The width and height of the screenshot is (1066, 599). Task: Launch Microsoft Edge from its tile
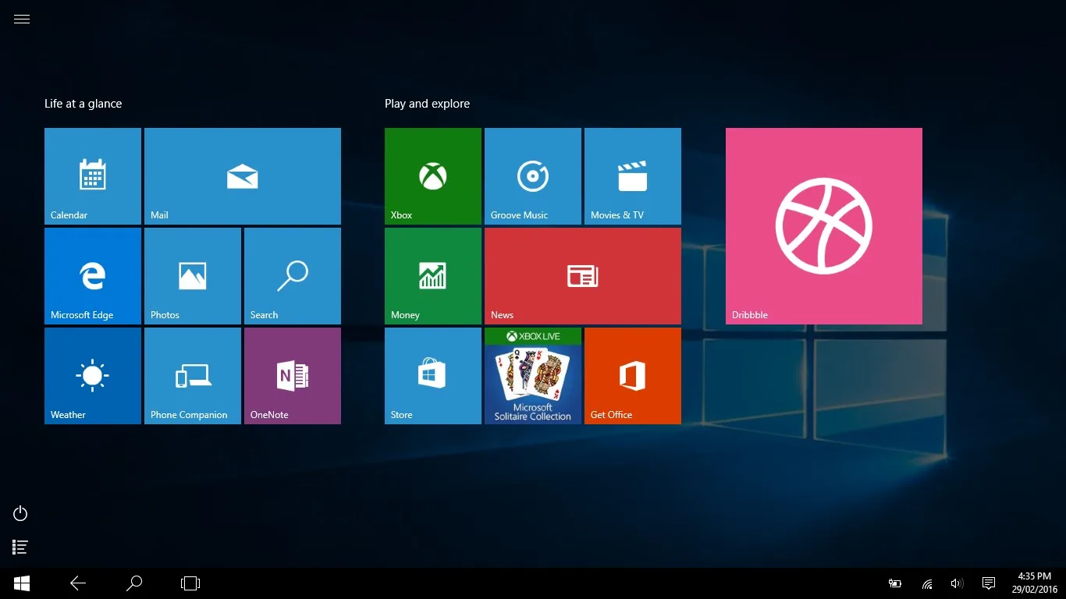(x=93, y=276)
